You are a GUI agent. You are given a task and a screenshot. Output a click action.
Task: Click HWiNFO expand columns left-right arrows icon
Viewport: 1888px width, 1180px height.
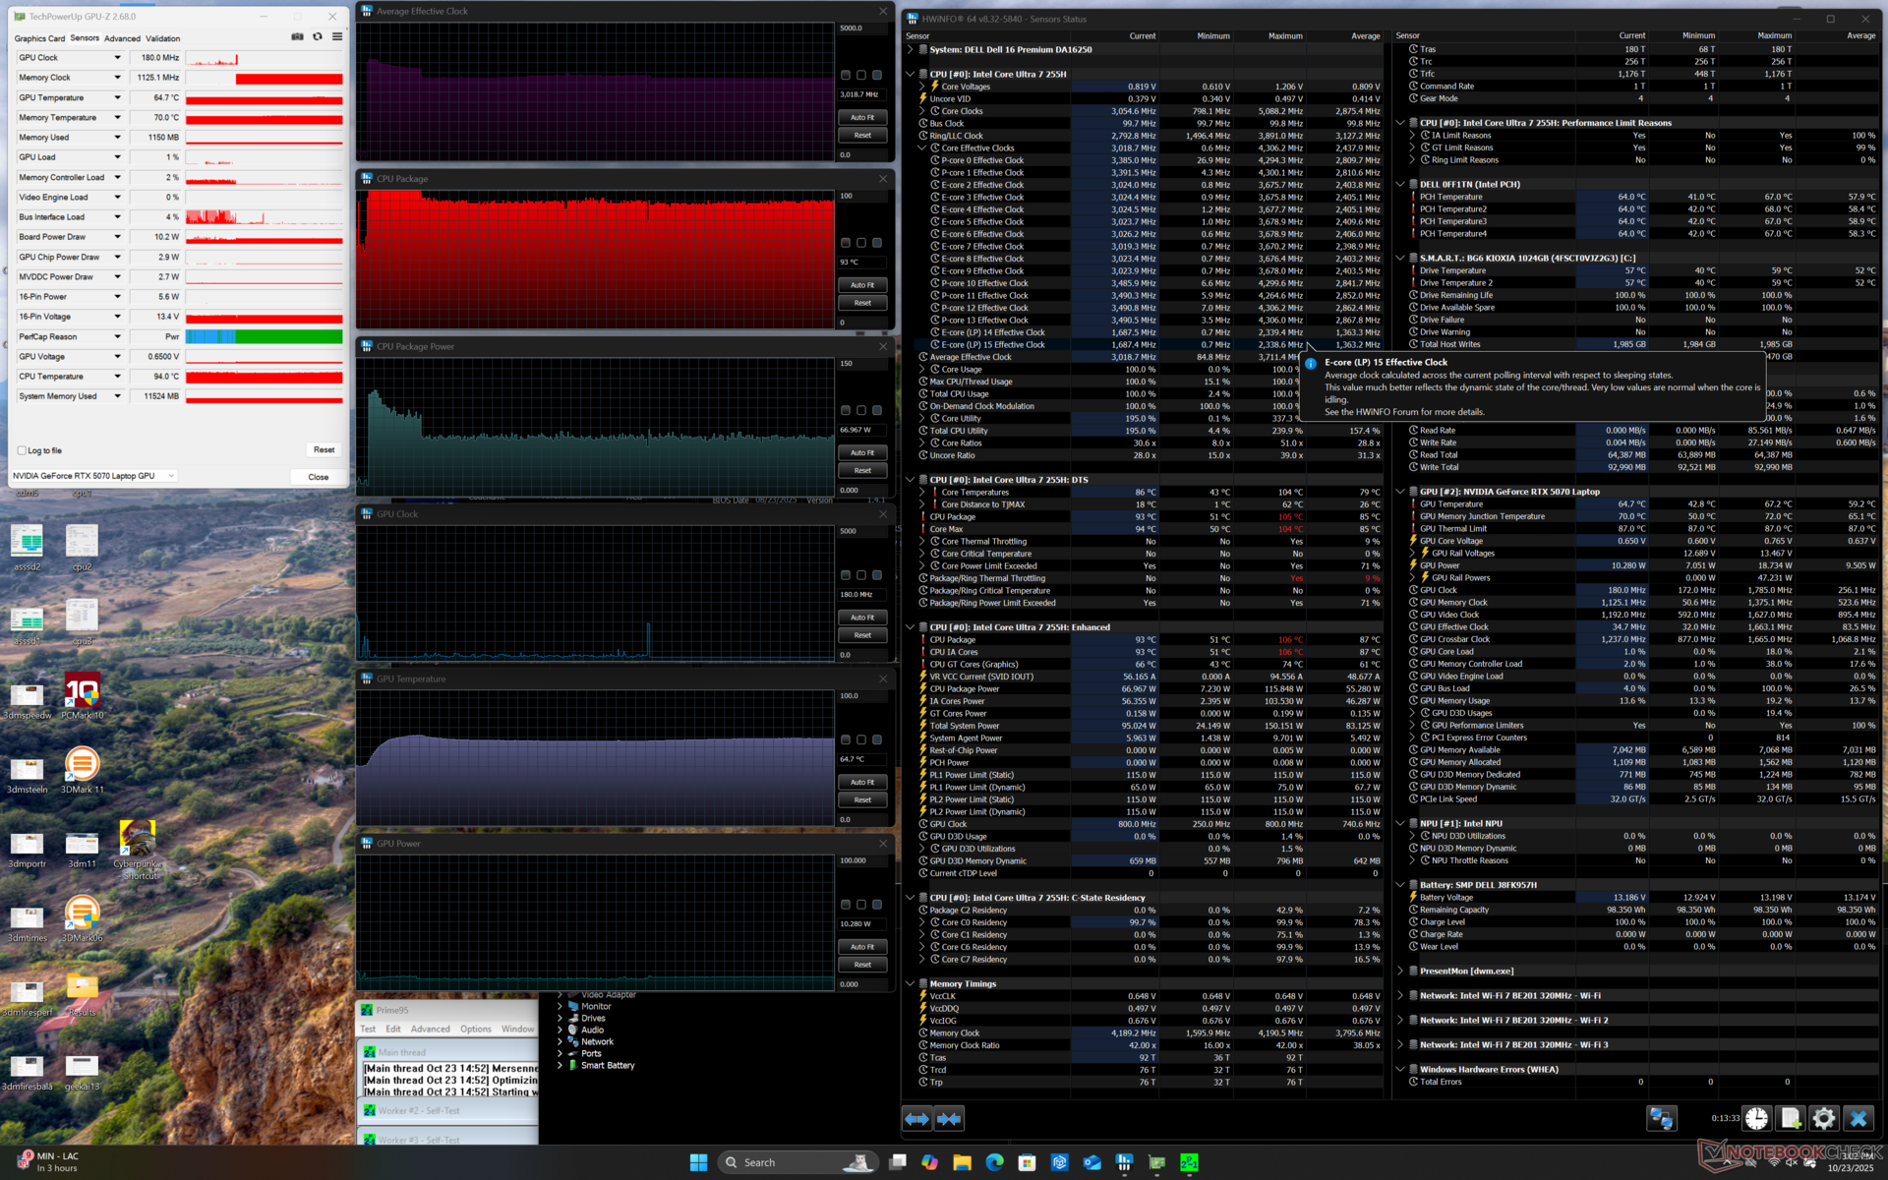916,1118
